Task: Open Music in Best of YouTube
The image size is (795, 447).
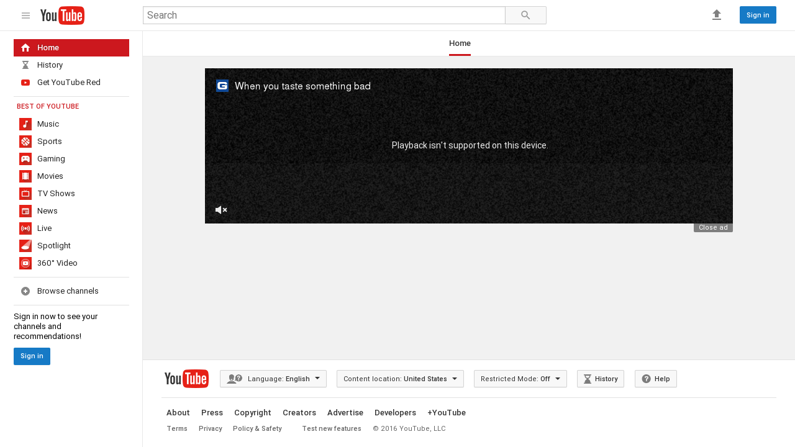Action: (x=71, y=124)
